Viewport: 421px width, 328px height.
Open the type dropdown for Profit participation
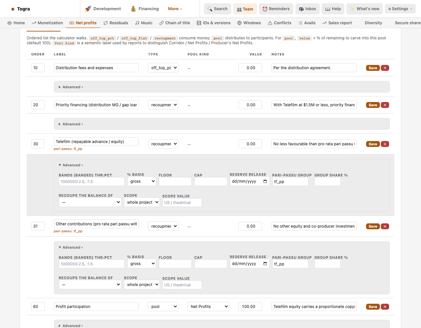pos(163,307)
